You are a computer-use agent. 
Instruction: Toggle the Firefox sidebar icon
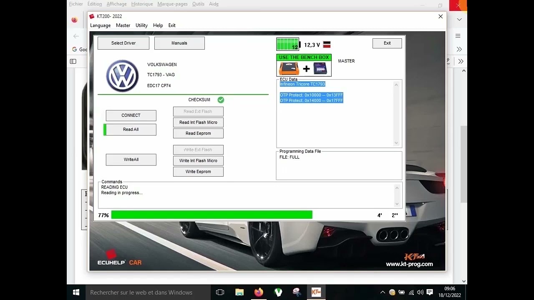click(x=73, y=61)
